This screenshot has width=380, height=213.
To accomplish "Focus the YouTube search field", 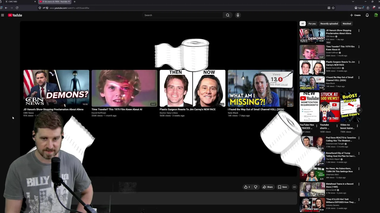I will tap(183, 15).
